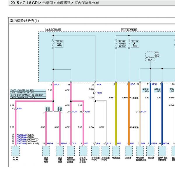Click the component box under connector R15
Screen dimensions: 175x170
106,151
